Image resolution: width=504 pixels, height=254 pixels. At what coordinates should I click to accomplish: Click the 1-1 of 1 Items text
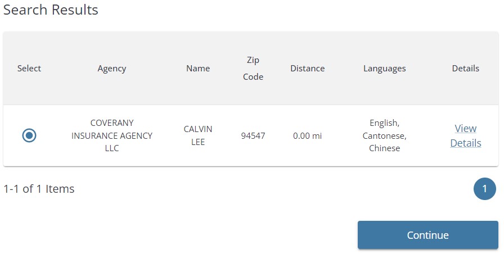39,189
